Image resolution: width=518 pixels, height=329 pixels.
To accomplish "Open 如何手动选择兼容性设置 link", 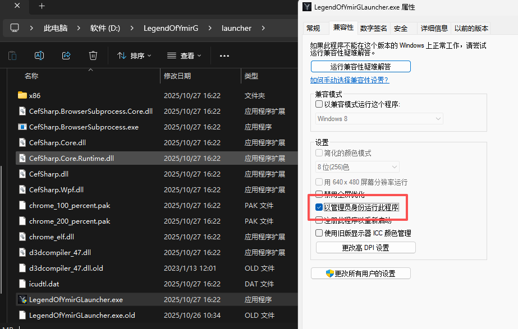I will (x=350, y=80).
